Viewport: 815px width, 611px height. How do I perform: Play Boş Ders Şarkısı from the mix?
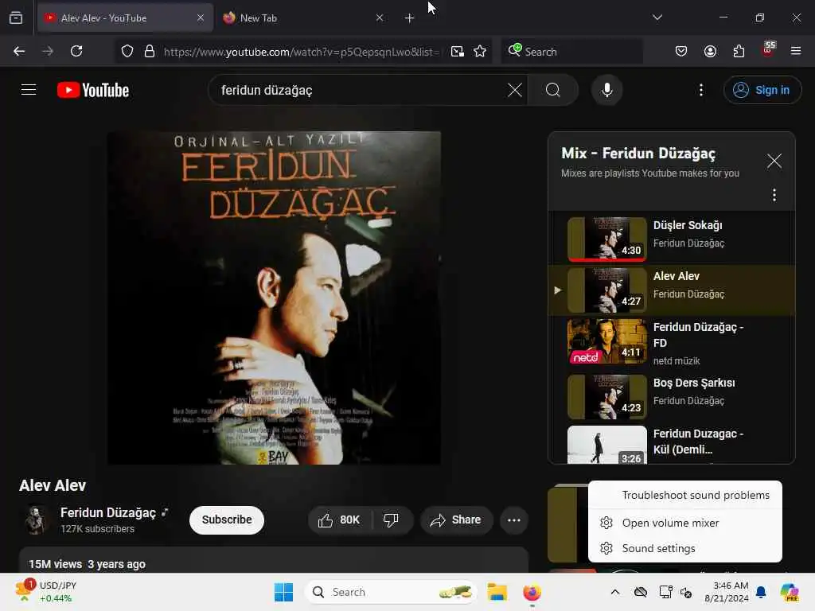(x=672, y=396)
